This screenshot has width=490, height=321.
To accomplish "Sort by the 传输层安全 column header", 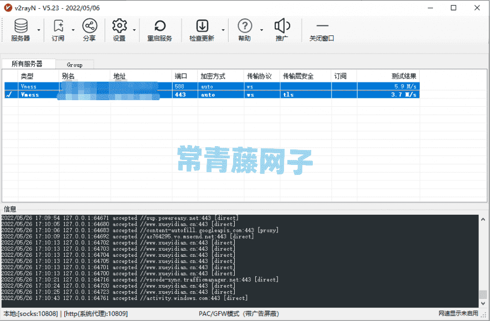I will (x=306, y=76).
